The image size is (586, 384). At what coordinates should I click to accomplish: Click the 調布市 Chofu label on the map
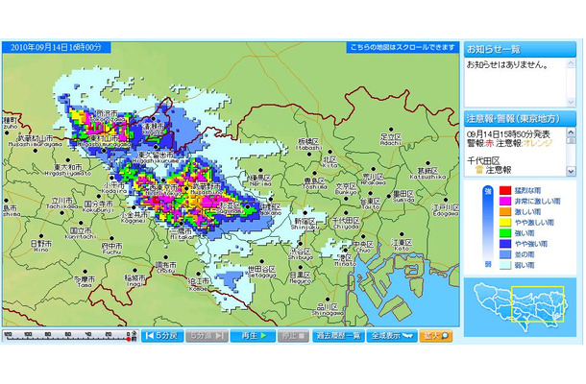pyautogui.click(x=165, y=268)
